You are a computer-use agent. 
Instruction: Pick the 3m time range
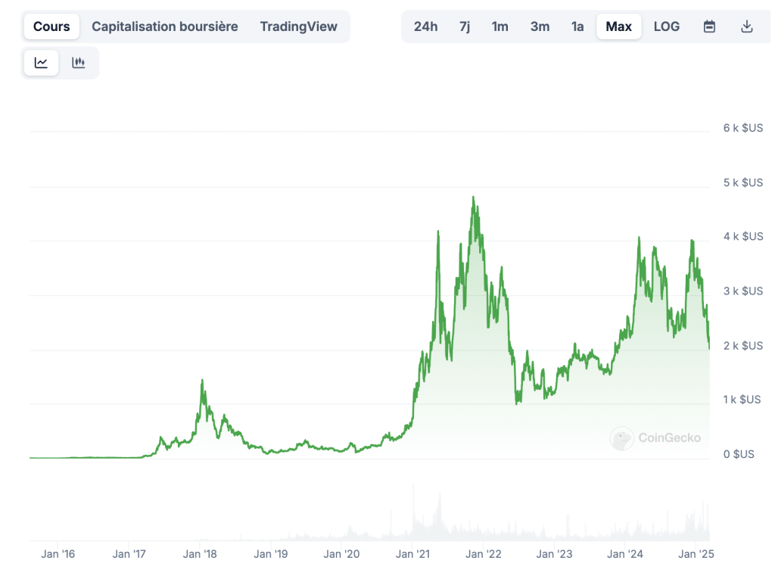point(540,26)
